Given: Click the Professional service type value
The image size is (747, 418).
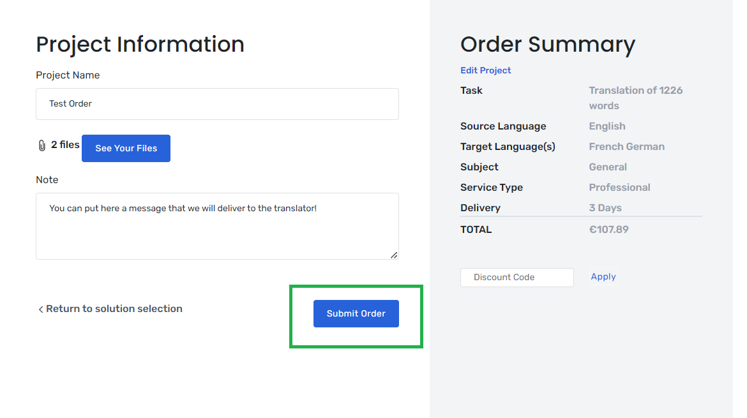Looking at the screenshot, I should [x=619, y=188].
